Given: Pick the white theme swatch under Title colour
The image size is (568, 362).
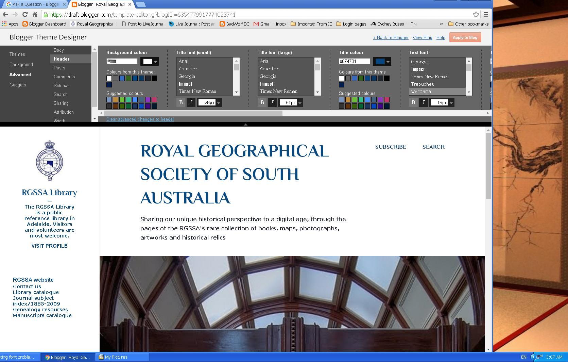Looking at the screenshot, I should click(342, 79).
